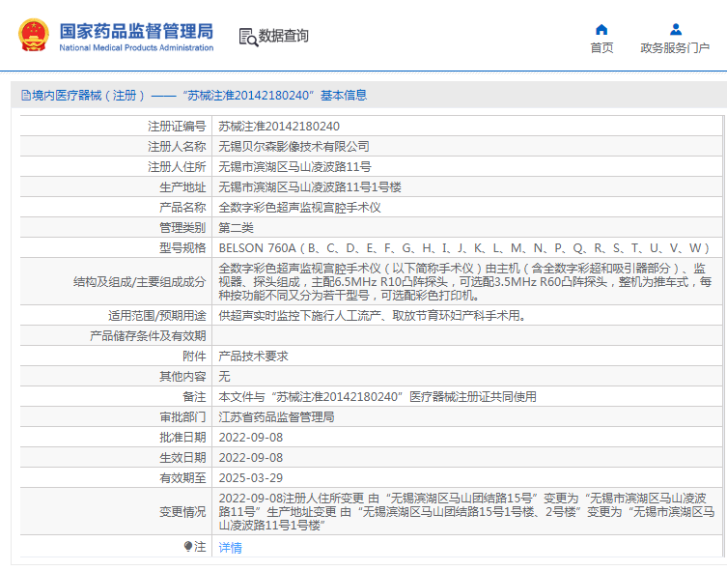Select the 批准日期 value 2022-09-08

point(251,438)
